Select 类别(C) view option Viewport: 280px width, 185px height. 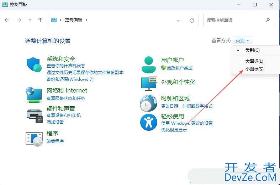252,50
